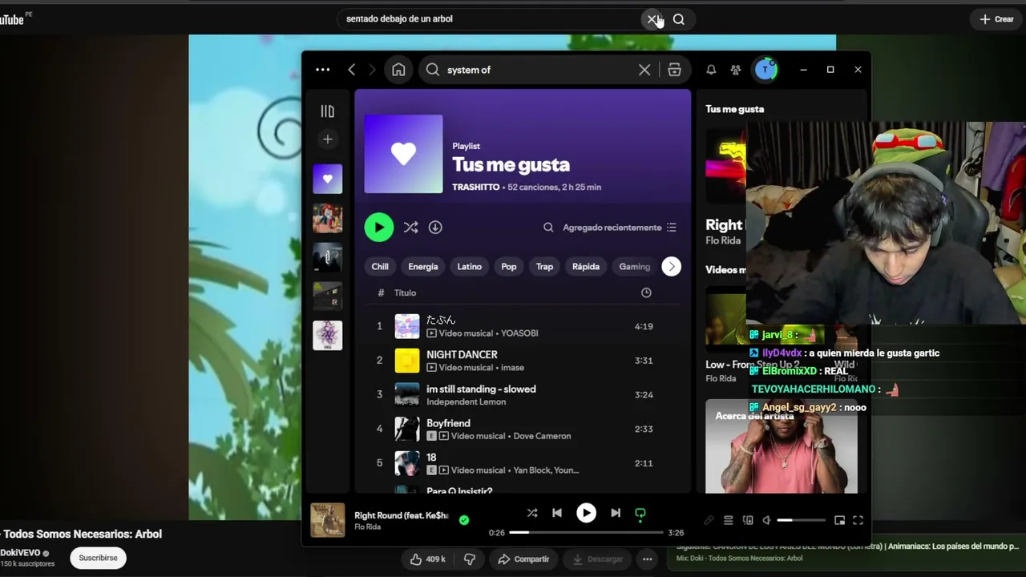Click the YouTube Crear button

click(x=997, y=19)
